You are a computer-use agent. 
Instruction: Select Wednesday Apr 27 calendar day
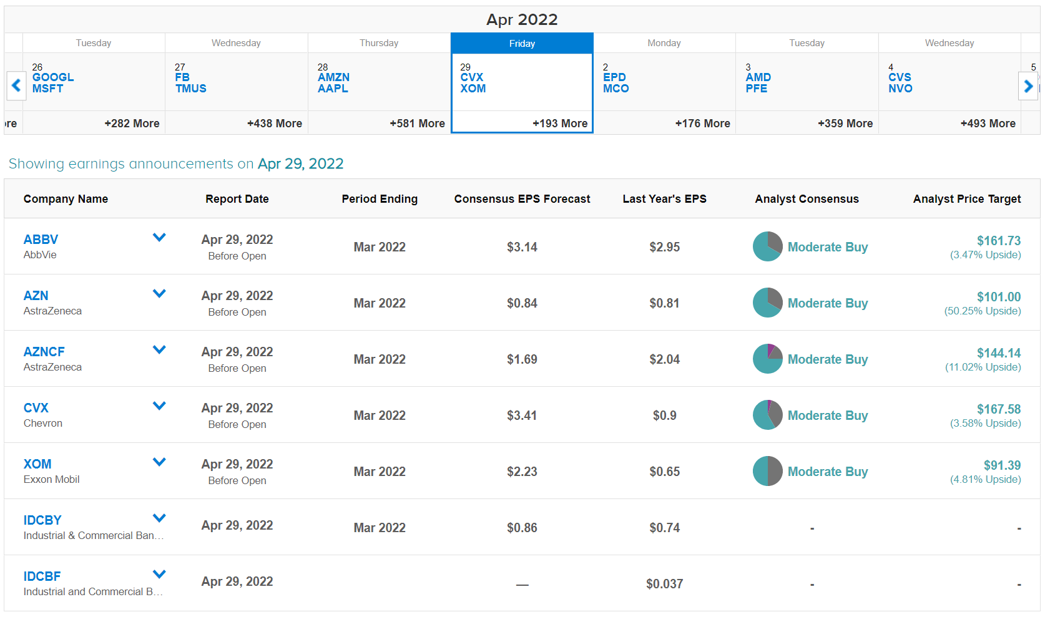click(237, 83)
